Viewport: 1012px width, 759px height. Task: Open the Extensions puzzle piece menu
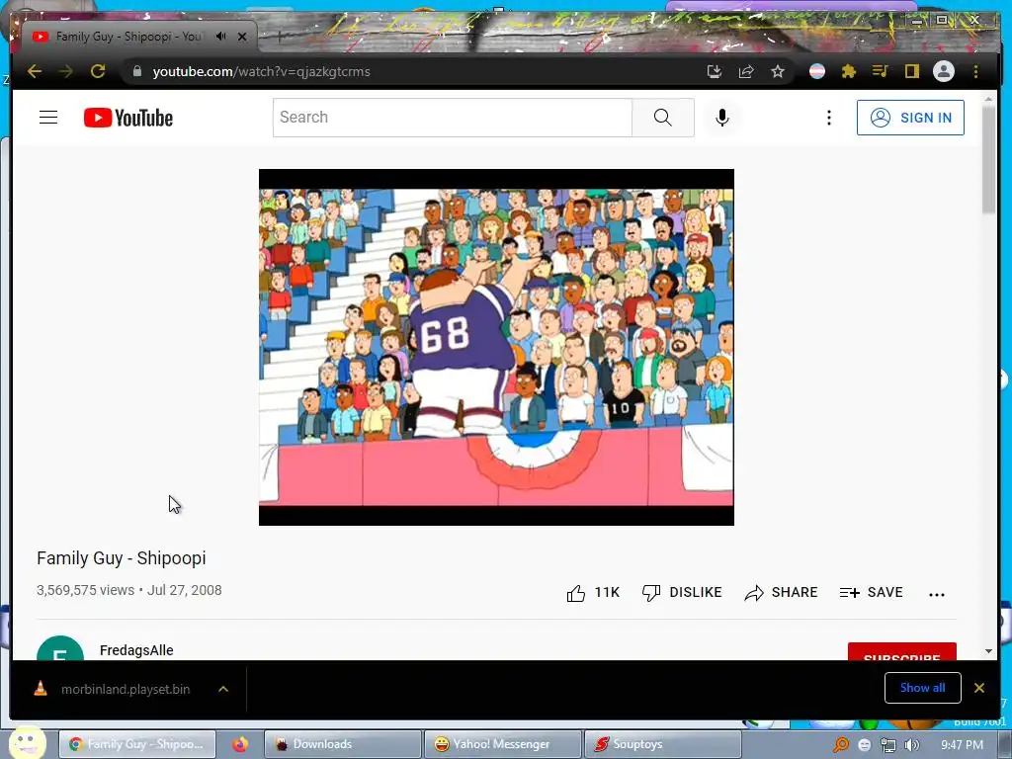[x=849, y=71]
